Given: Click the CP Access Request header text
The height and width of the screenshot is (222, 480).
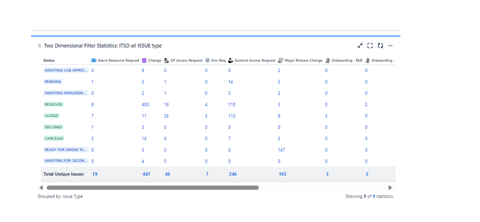Looking at the screenshot, I should tap(186, 60).
